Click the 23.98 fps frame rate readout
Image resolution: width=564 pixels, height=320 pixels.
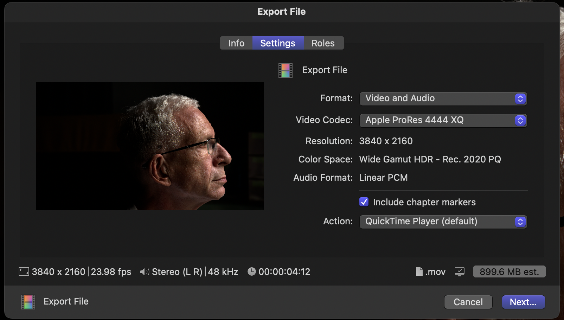click(x=111, y=272)
